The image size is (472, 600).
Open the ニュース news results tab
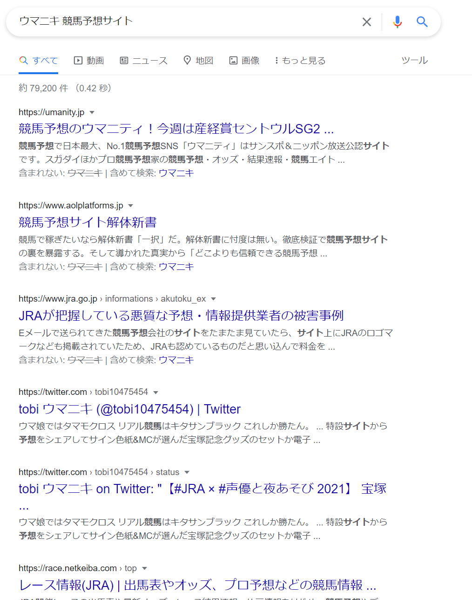(144, 61)
